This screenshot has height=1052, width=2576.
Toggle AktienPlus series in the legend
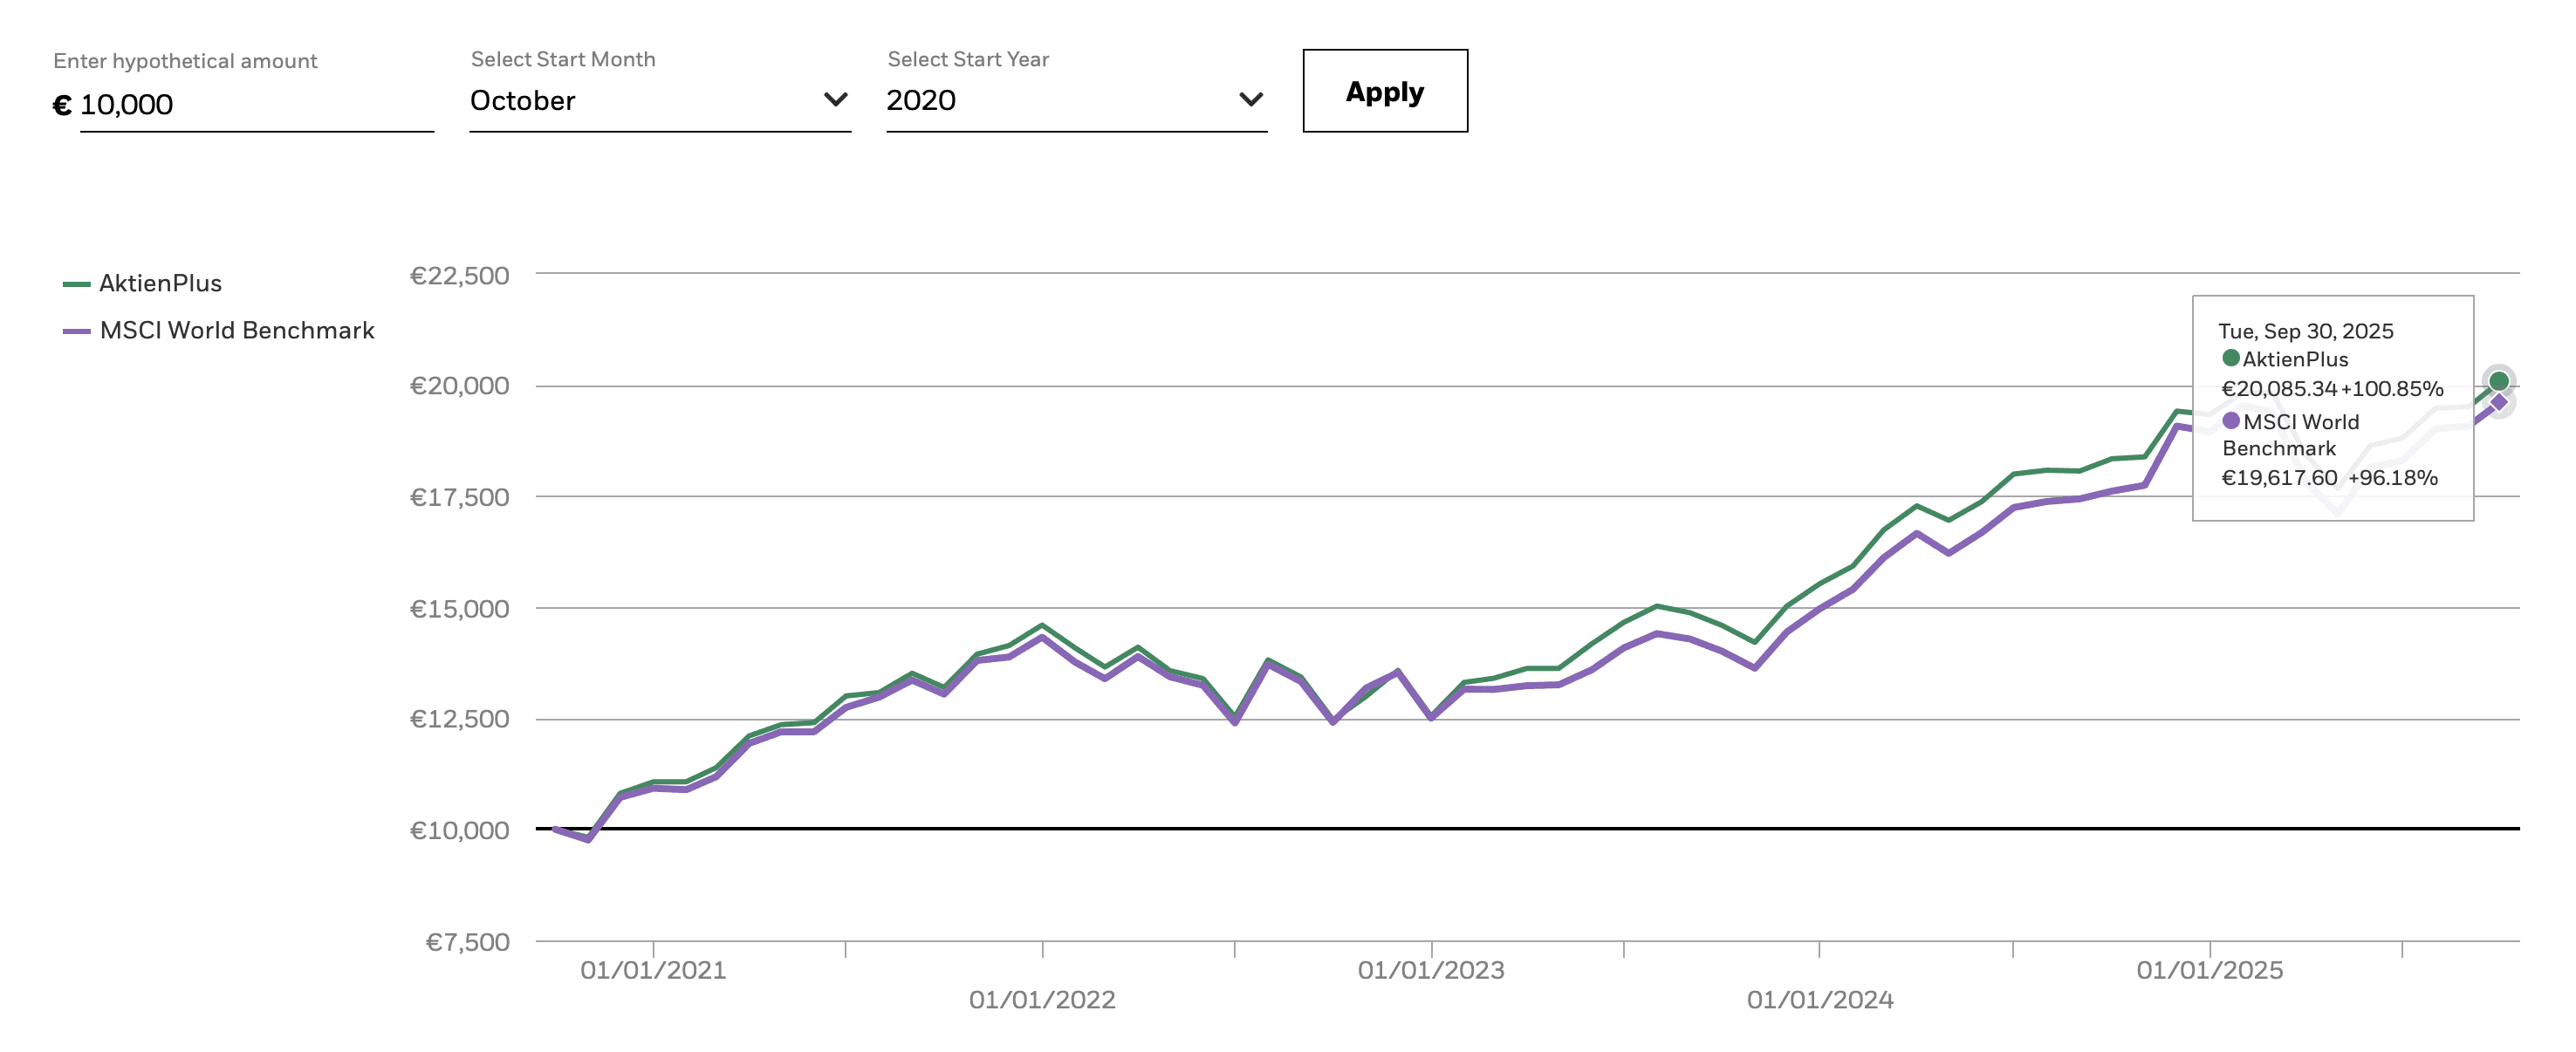[x=160, y=284]
